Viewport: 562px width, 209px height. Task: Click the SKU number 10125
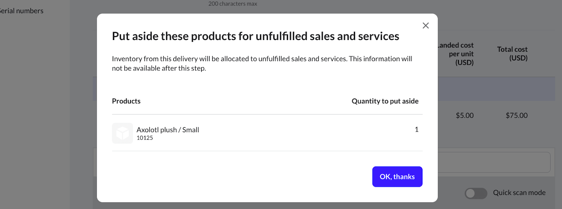tap(145, 138)
